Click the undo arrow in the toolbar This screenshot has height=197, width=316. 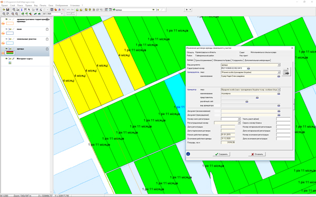point(68,9)
